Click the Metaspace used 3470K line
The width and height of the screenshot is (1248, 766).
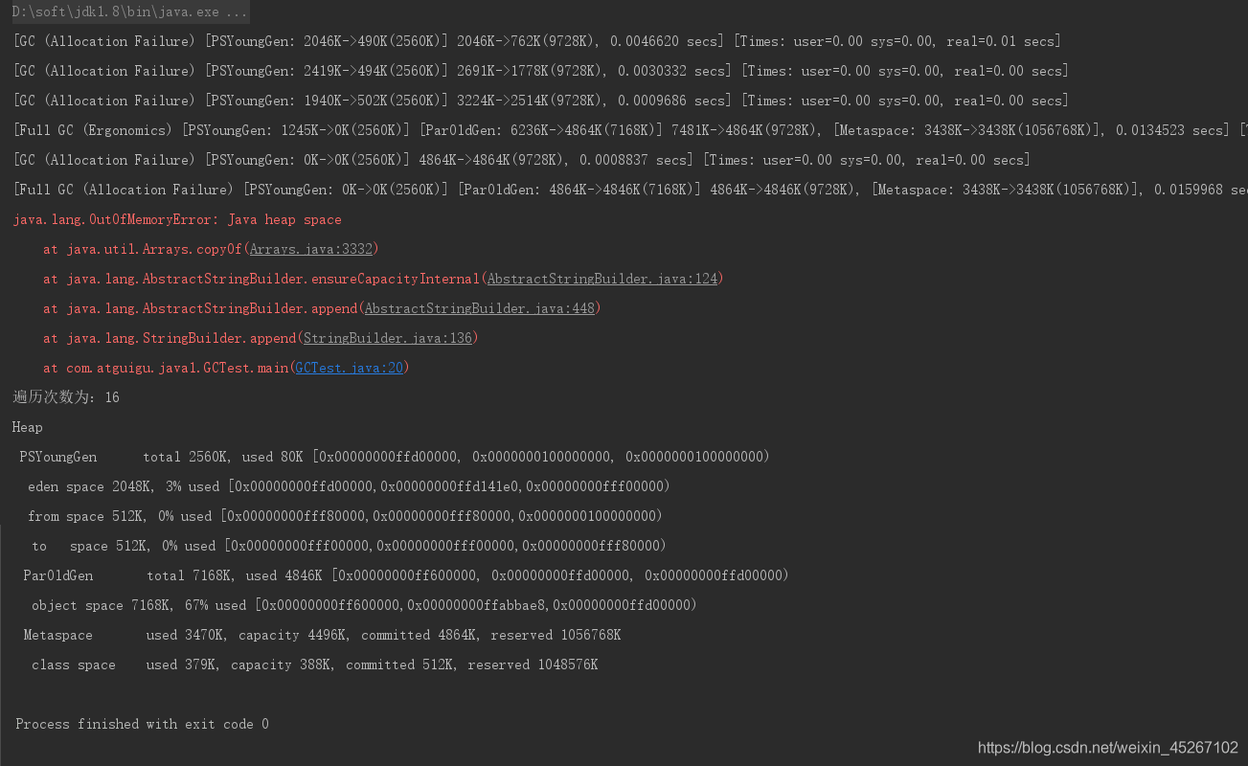(x=322, y=635)
